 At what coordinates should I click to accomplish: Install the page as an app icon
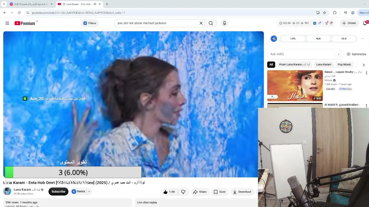(318, 13)
